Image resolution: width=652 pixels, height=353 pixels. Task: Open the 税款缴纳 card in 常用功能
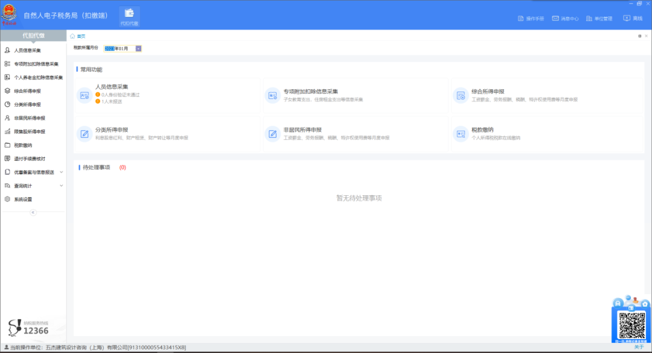547,134
